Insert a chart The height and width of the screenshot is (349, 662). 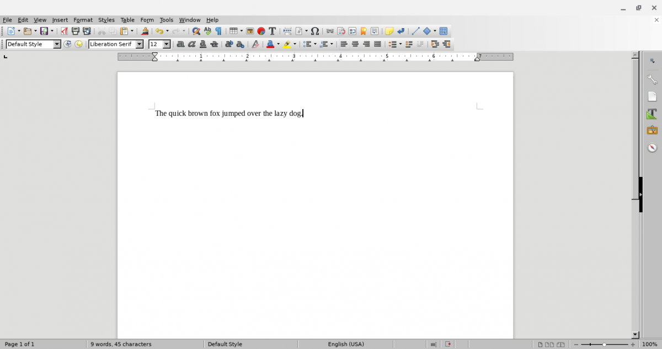261,31
